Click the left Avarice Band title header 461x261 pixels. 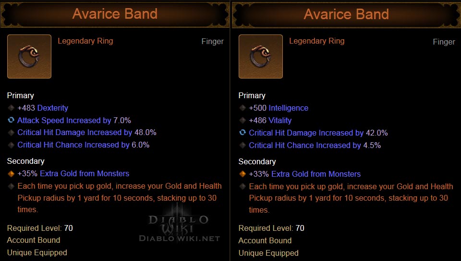[x=115, y=14]
